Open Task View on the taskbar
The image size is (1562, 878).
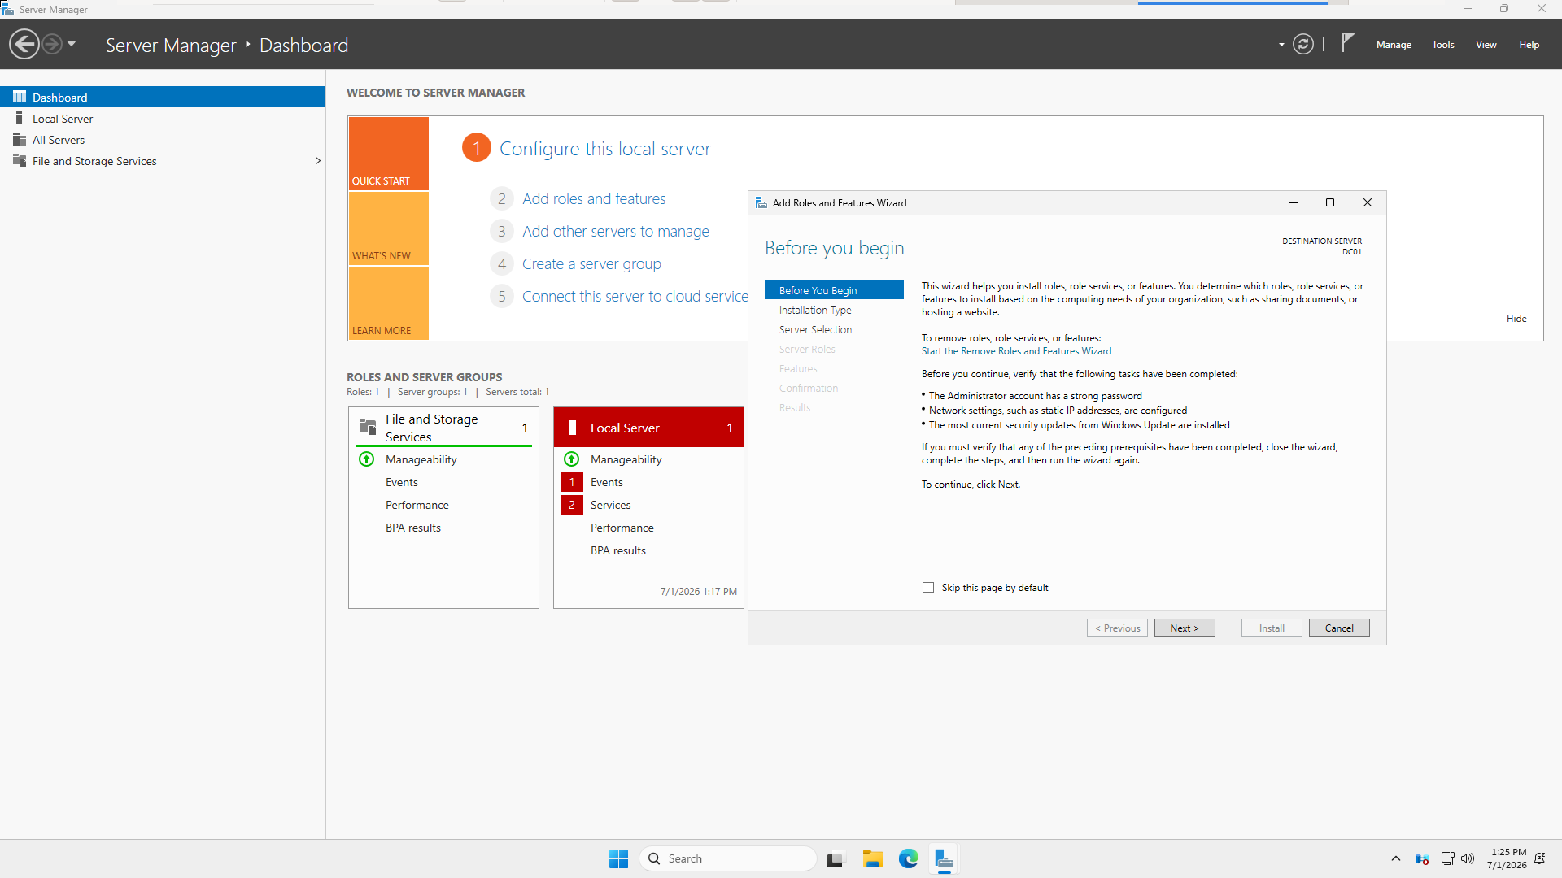(836, 859)
